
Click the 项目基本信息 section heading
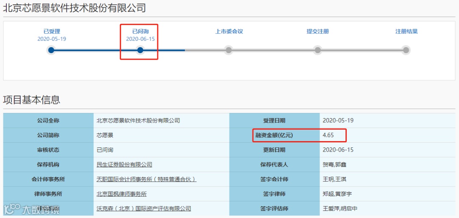pos(31,100)
